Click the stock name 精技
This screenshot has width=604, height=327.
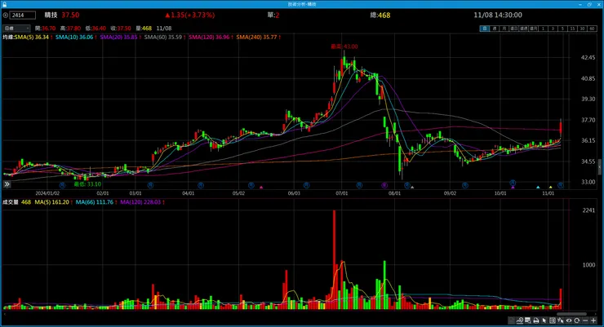51,15
